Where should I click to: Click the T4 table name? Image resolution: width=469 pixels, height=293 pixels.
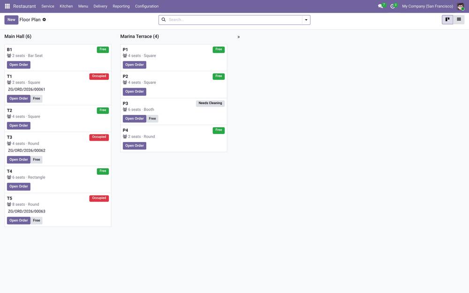[9, 171]
